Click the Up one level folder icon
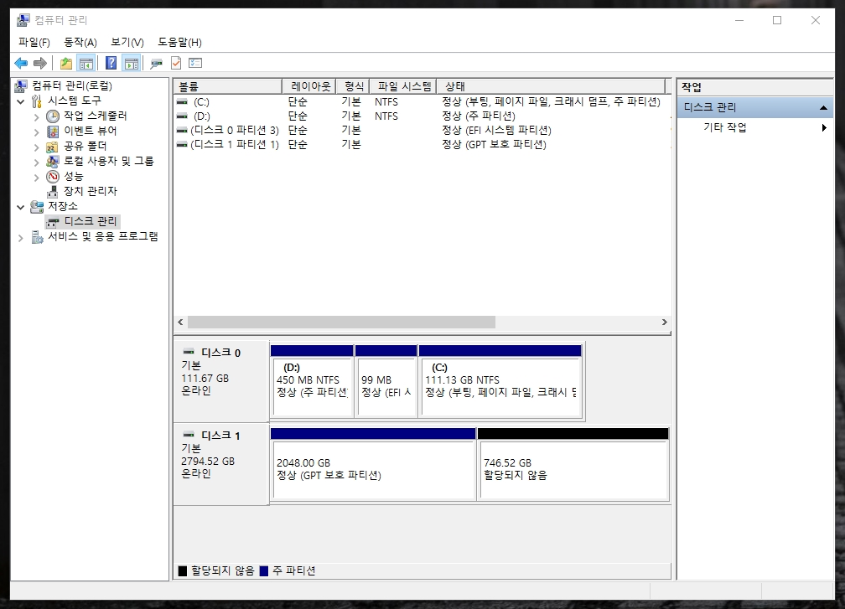Screen dimensions: 845x609 (x=65, y=64)
